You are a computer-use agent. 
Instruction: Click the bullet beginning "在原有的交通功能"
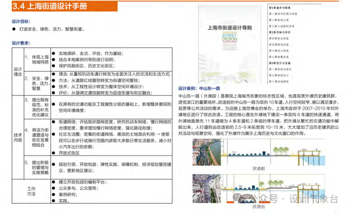click(x=115, y=107)
